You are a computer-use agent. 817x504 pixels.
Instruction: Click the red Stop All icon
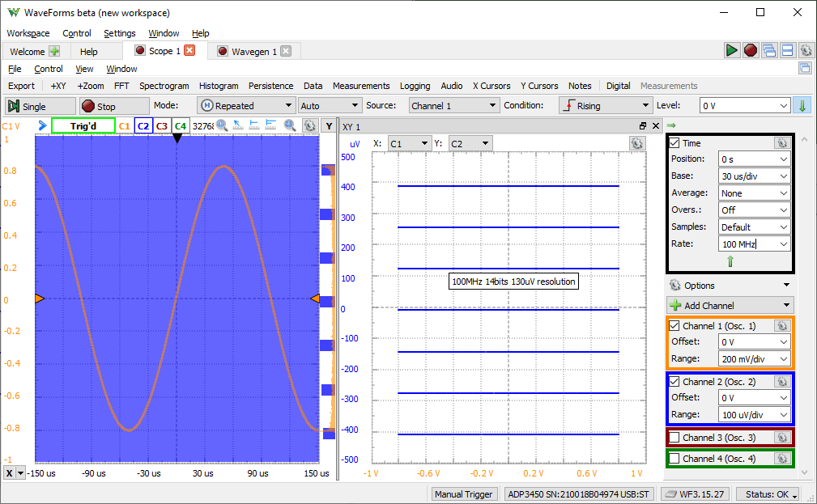tap(751, 50)
